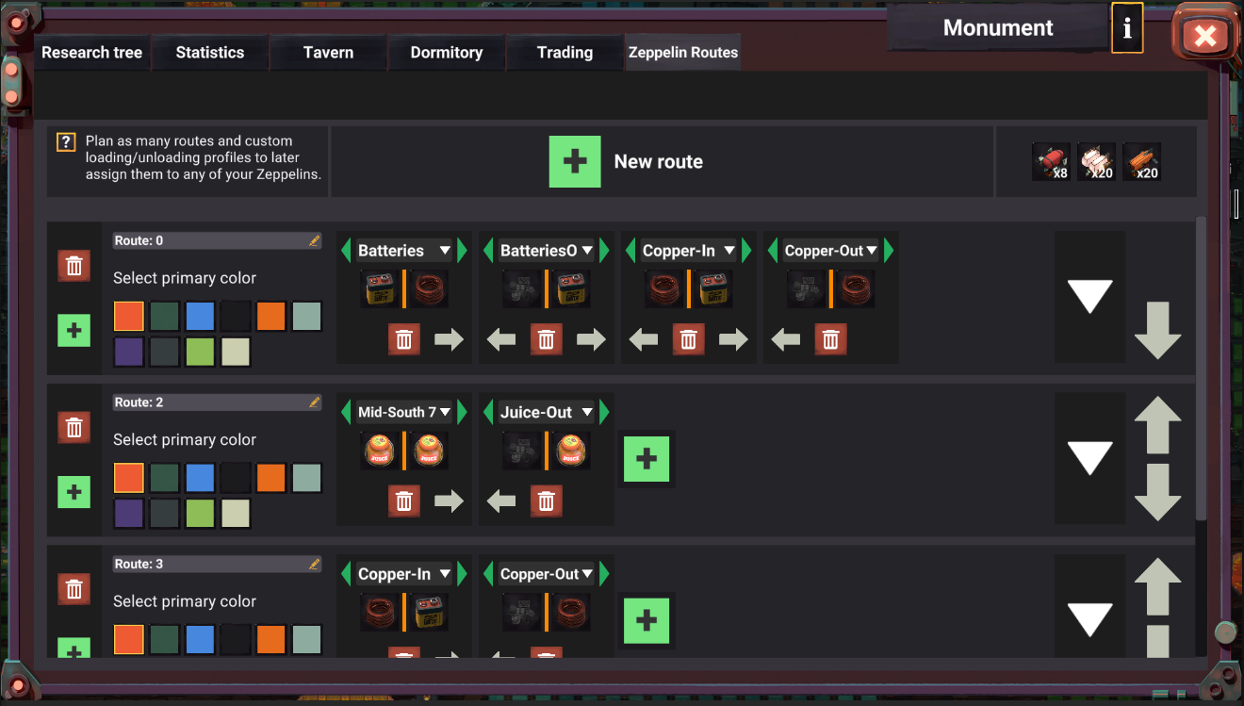1244x706 pixels.
Task: Collapse Route: 0 with the white triangle
Action: click(1090, 297)
